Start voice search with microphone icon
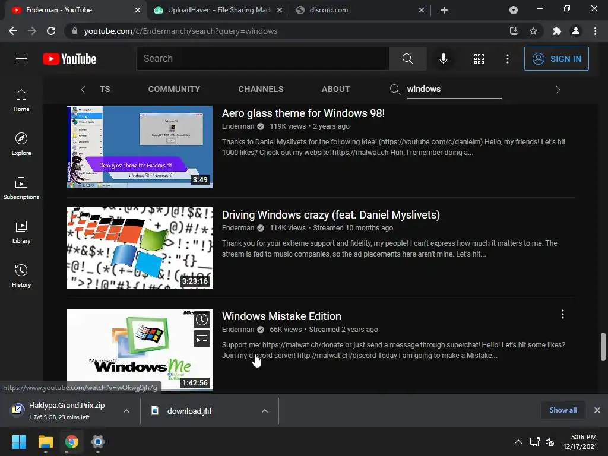608x456 pixels. (443, 59)
